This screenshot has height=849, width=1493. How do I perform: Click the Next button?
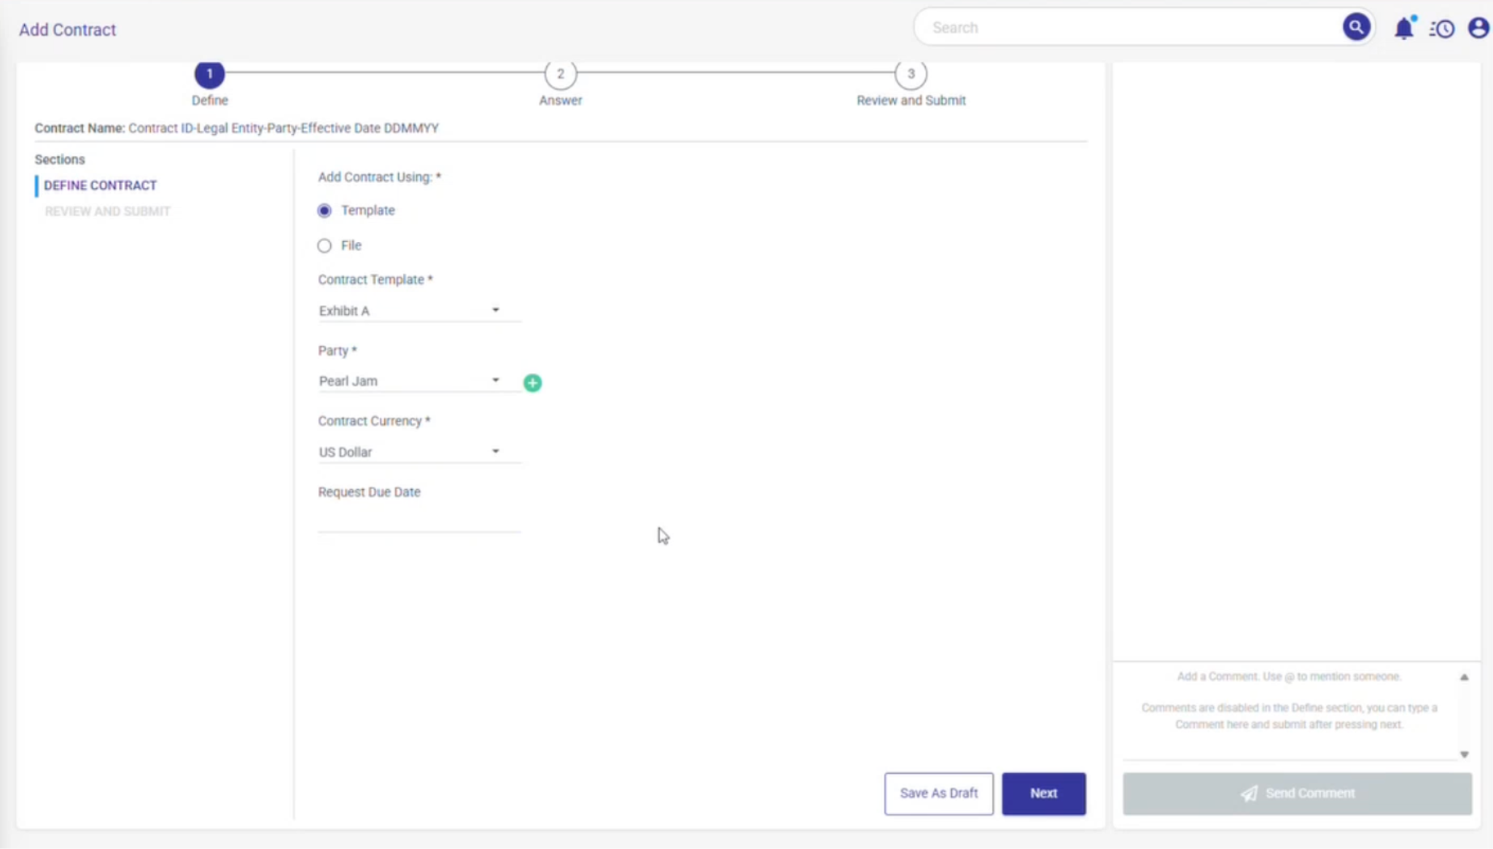(x=1043, y=793)
